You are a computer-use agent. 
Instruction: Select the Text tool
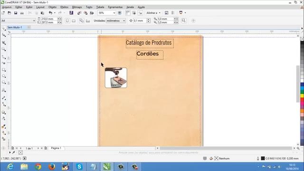(3, 90)
